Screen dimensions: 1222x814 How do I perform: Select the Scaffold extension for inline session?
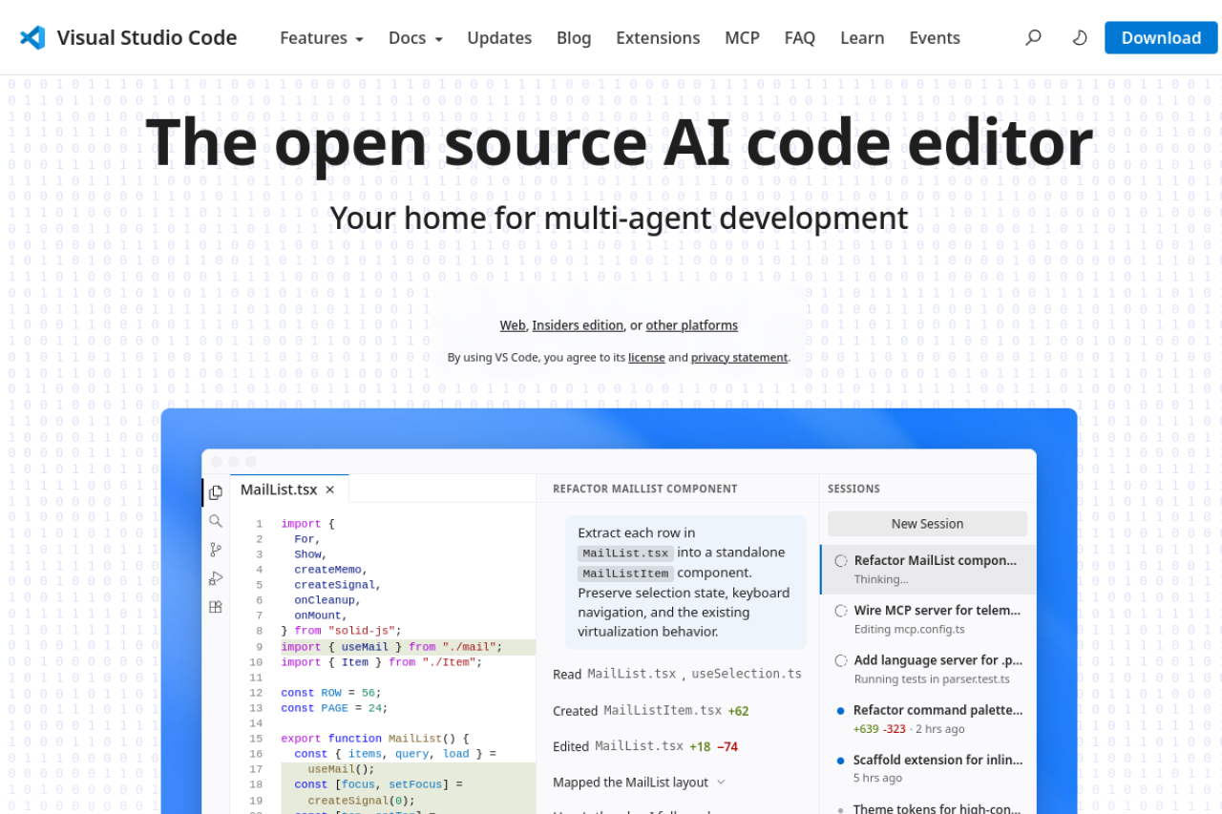(x=928, y=768)
